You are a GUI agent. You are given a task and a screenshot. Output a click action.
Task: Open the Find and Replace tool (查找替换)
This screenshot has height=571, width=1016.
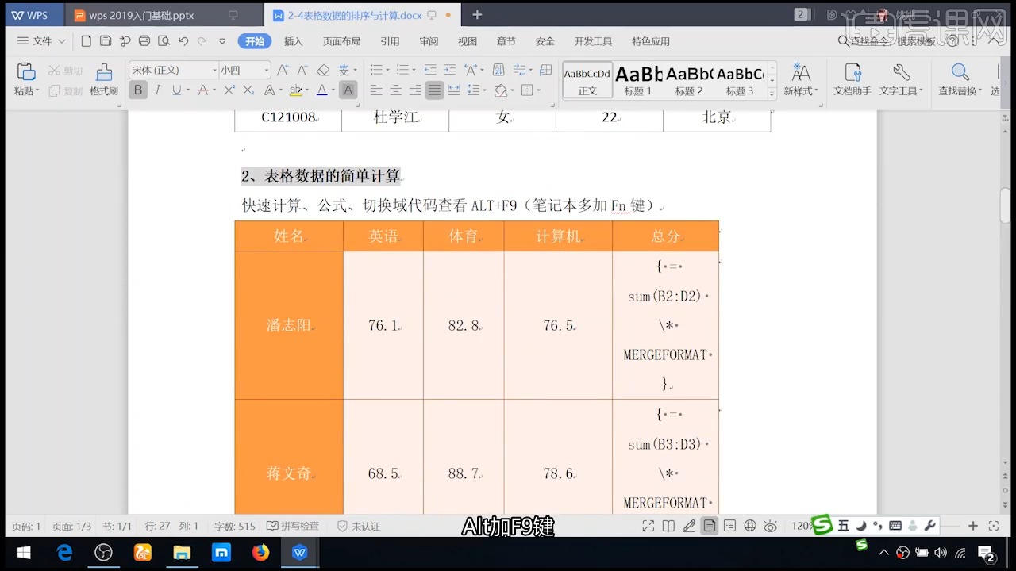[x=960, y=82]
